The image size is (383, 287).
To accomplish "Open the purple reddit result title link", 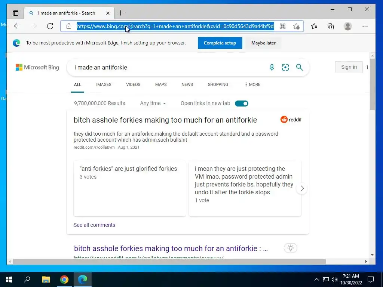I will 171,249.
